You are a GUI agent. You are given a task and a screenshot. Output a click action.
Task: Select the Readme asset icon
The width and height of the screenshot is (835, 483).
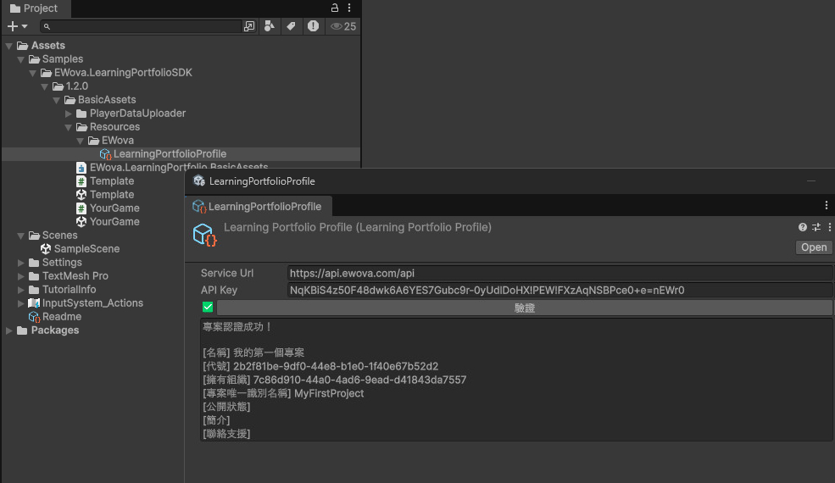(34, 317)
